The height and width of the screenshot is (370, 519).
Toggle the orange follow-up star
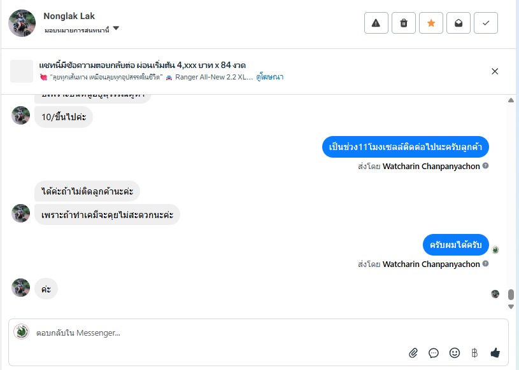click(431, 23)
